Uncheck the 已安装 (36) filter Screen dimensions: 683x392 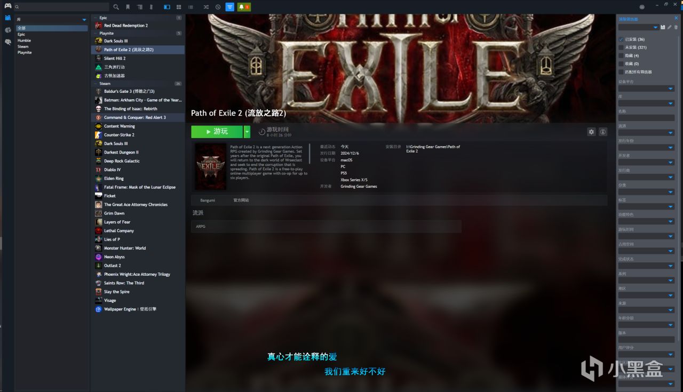click(x=621, y=39)
